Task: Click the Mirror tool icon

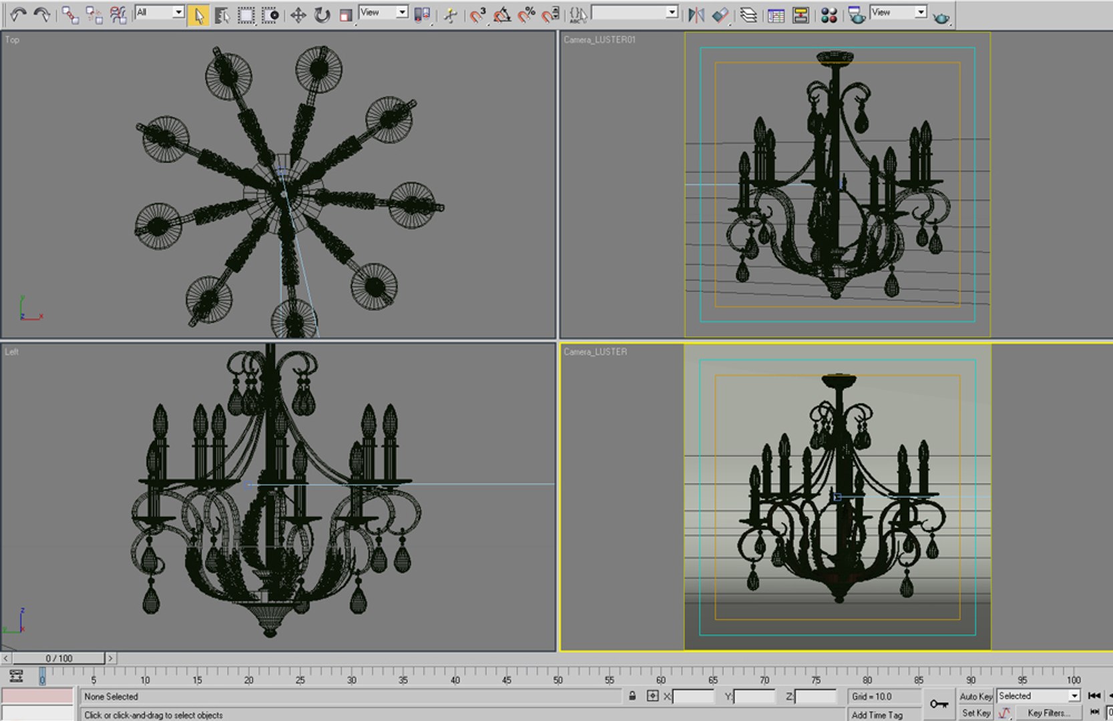Action: [x=696, y=15]
